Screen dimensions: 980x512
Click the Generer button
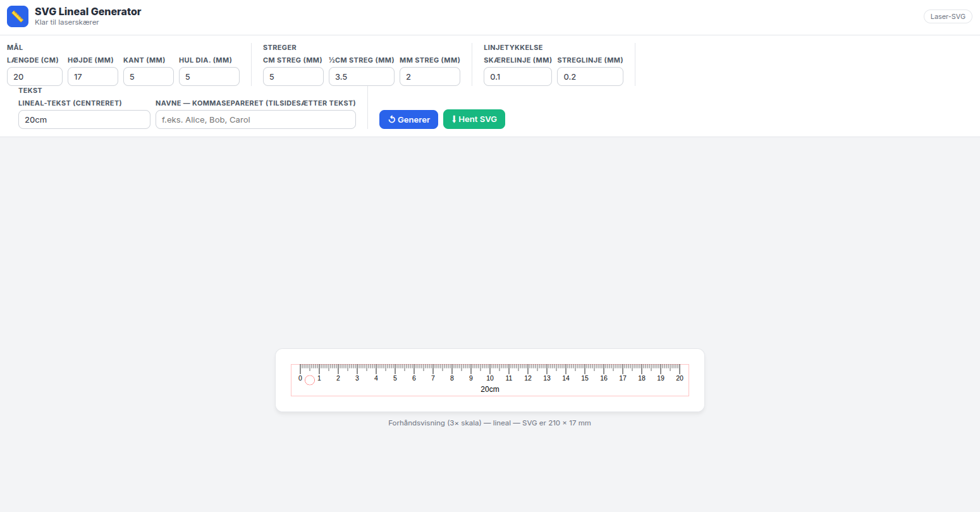408,119
